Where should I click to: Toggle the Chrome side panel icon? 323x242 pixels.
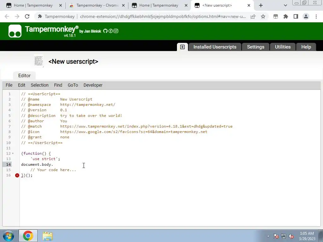296,16
